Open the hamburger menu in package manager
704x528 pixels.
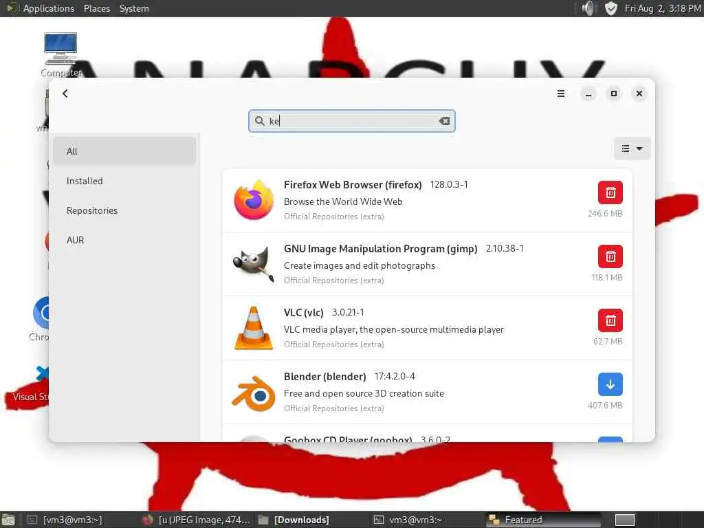[x=561, y=93]
